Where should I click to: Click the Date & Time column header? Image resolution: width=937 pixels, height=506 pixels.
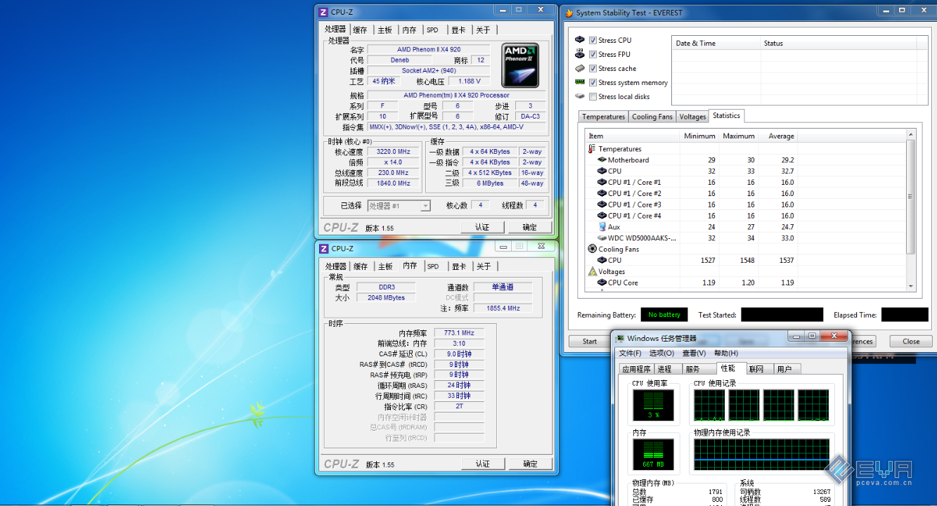pos(716,43)
